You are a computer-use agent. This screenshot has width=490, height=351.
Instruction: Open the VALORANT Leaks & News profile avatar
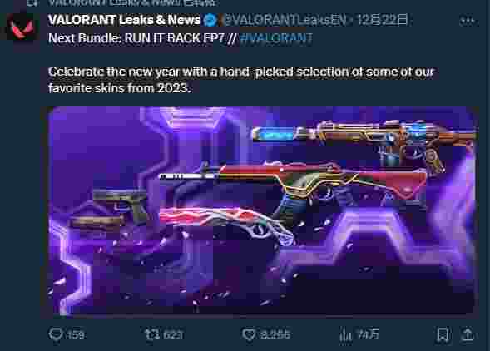(x=22, y=27)
